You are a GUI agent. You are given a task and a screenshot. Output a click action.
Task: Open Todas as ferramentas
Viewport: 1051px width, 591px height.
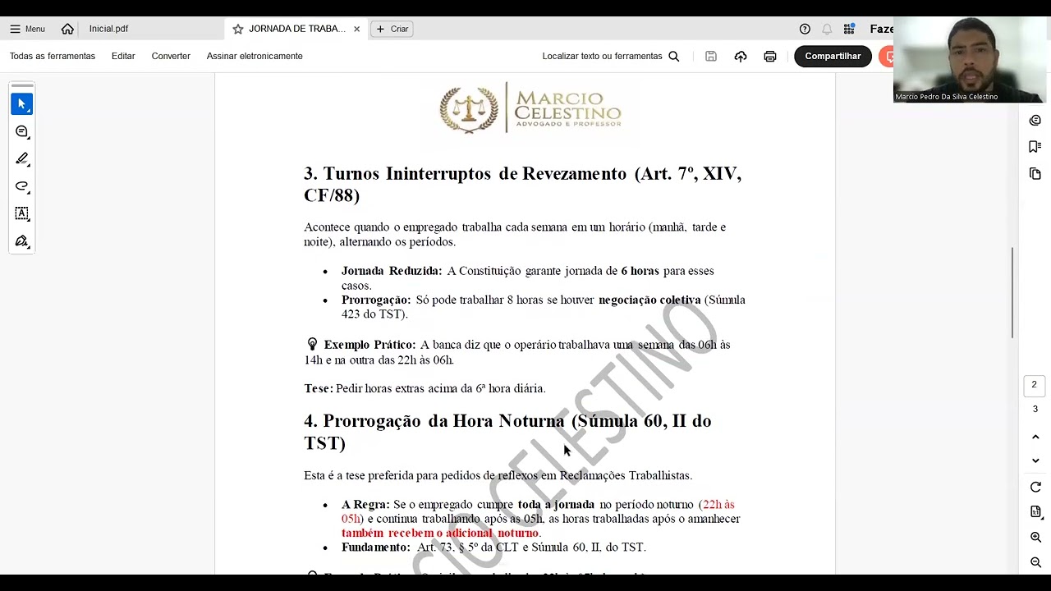pos(53,56)
